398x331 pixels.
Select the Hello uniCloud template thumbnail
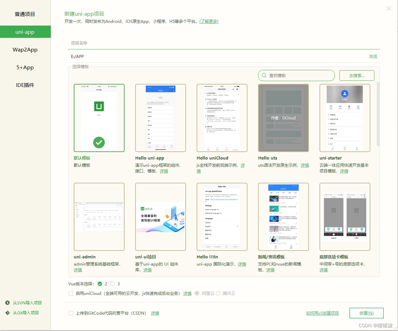click(x=222, y=118)
